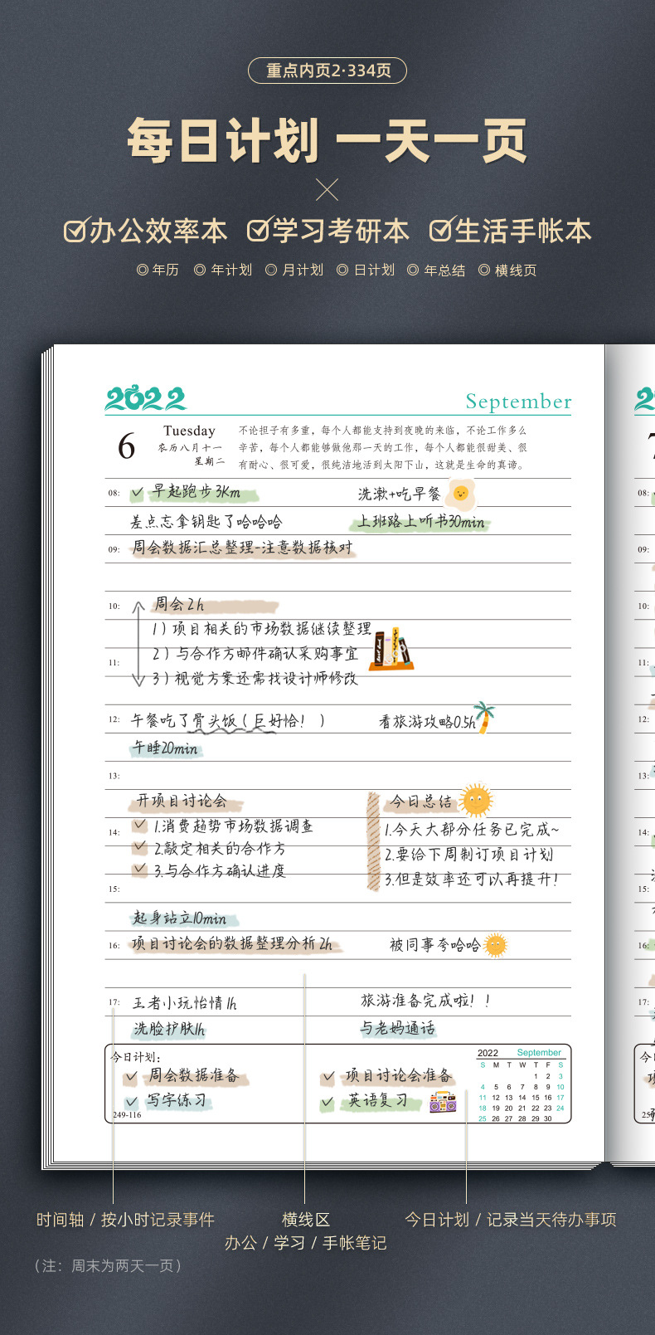Viewport: 655px width, 1335px height.
Task: Click the checkmark beside 1.消费趋势市场数据调查
Action: (140, 826)
